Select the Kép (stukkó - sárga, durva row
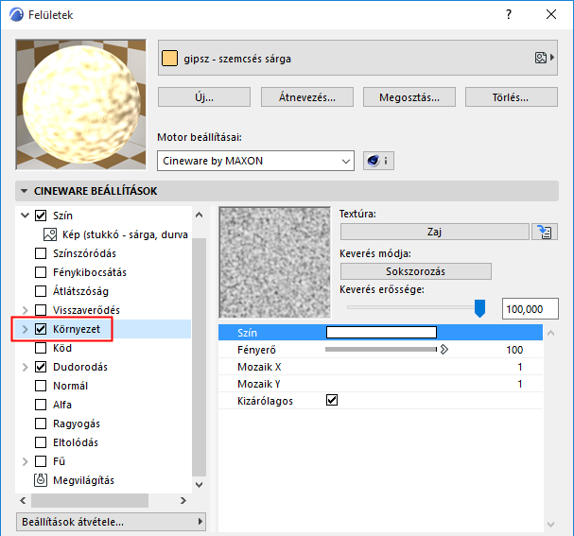The height and width of the screenshot is (536, 574). tap(115, 234)
